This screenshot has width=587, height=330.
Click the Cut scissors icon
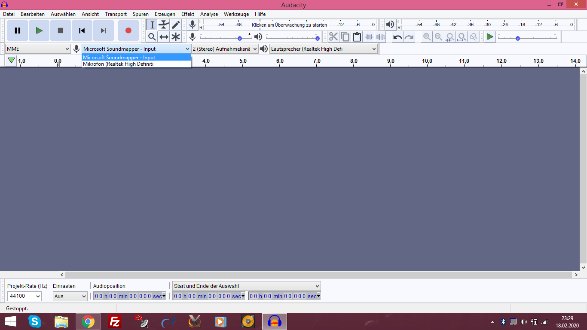coord(333,37)
